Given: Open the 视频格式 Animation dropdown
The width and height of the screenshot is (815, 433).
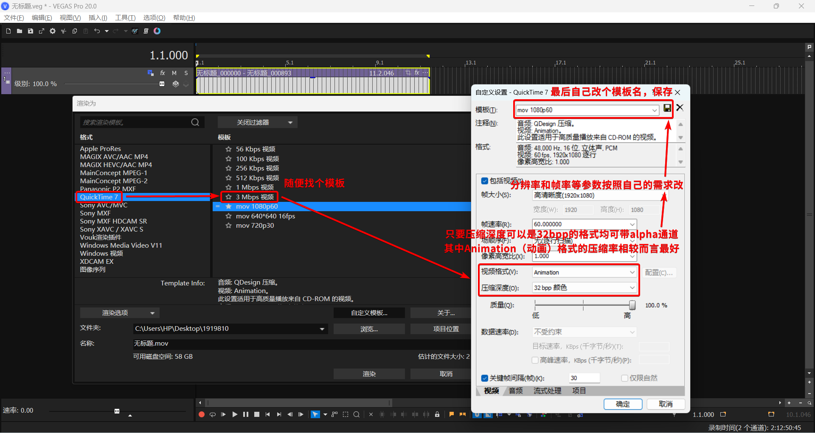Looking at the screenshot, I should [x=632, y=272].
